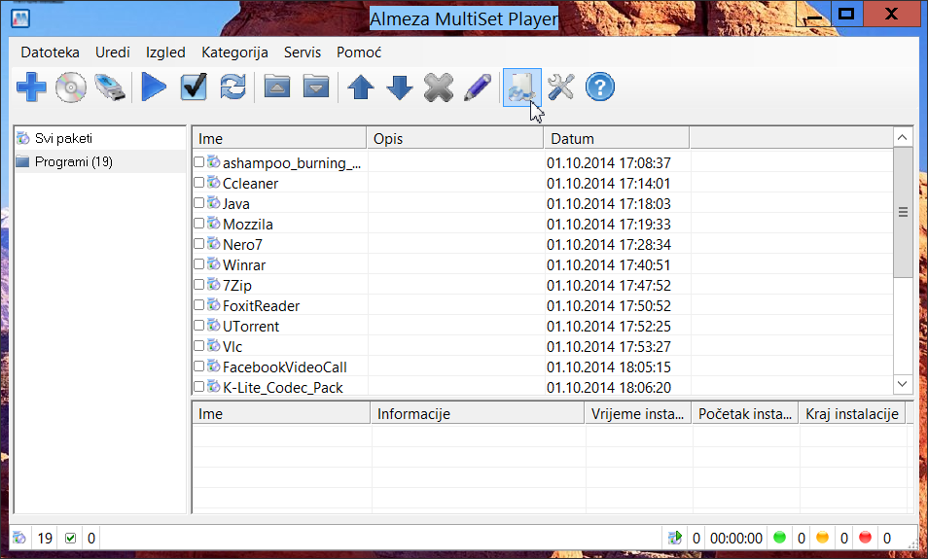This screenshot has width=928, height=559.
Task: Click the USB flash drive icon
Action: [110, 87]
